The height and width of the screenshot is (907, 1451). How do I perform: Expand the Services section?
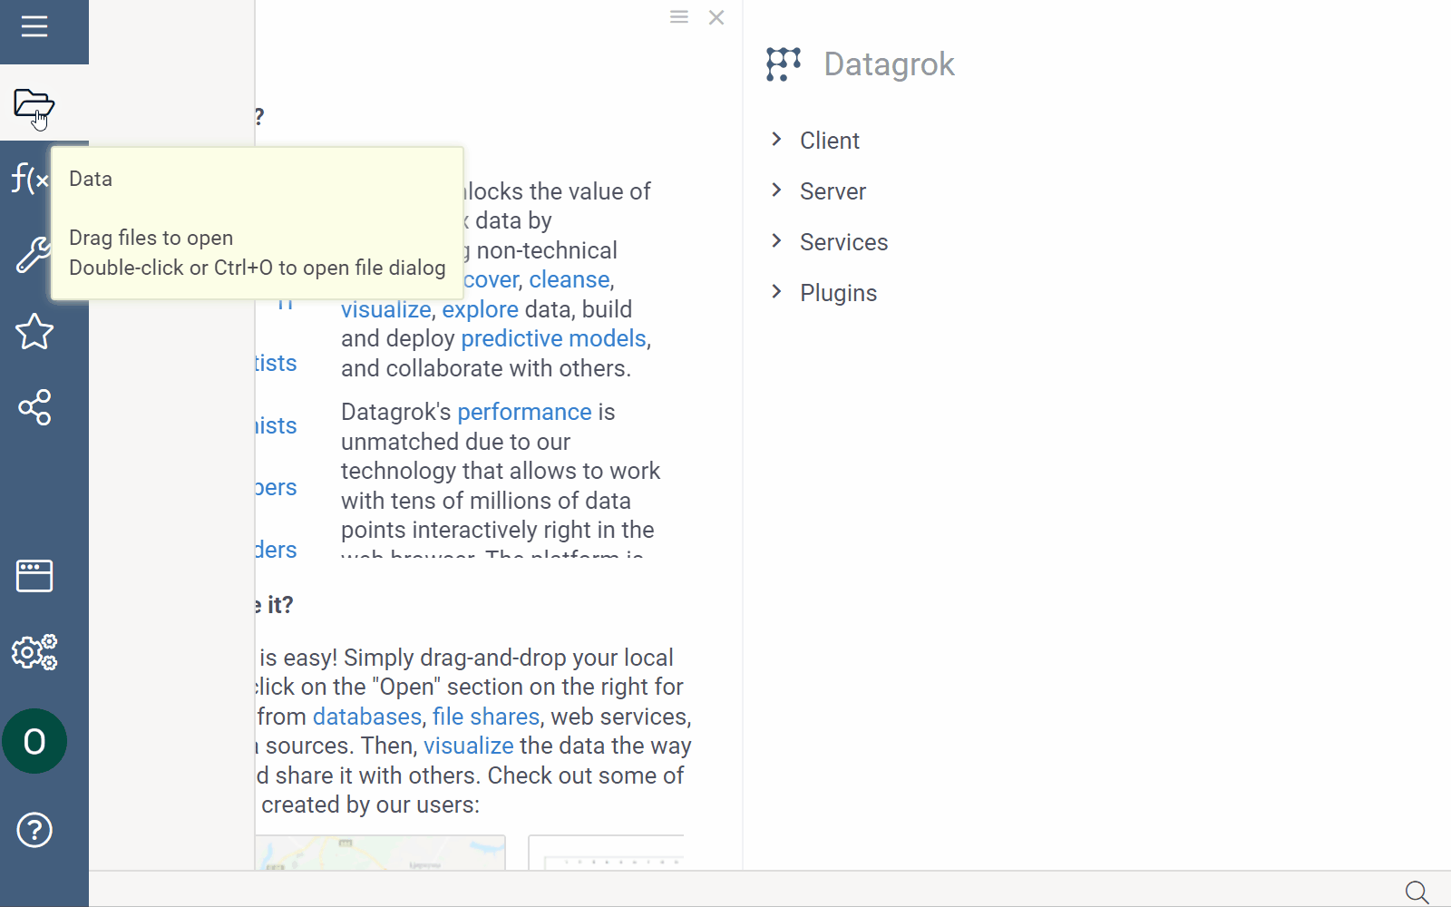pos(843,242)
